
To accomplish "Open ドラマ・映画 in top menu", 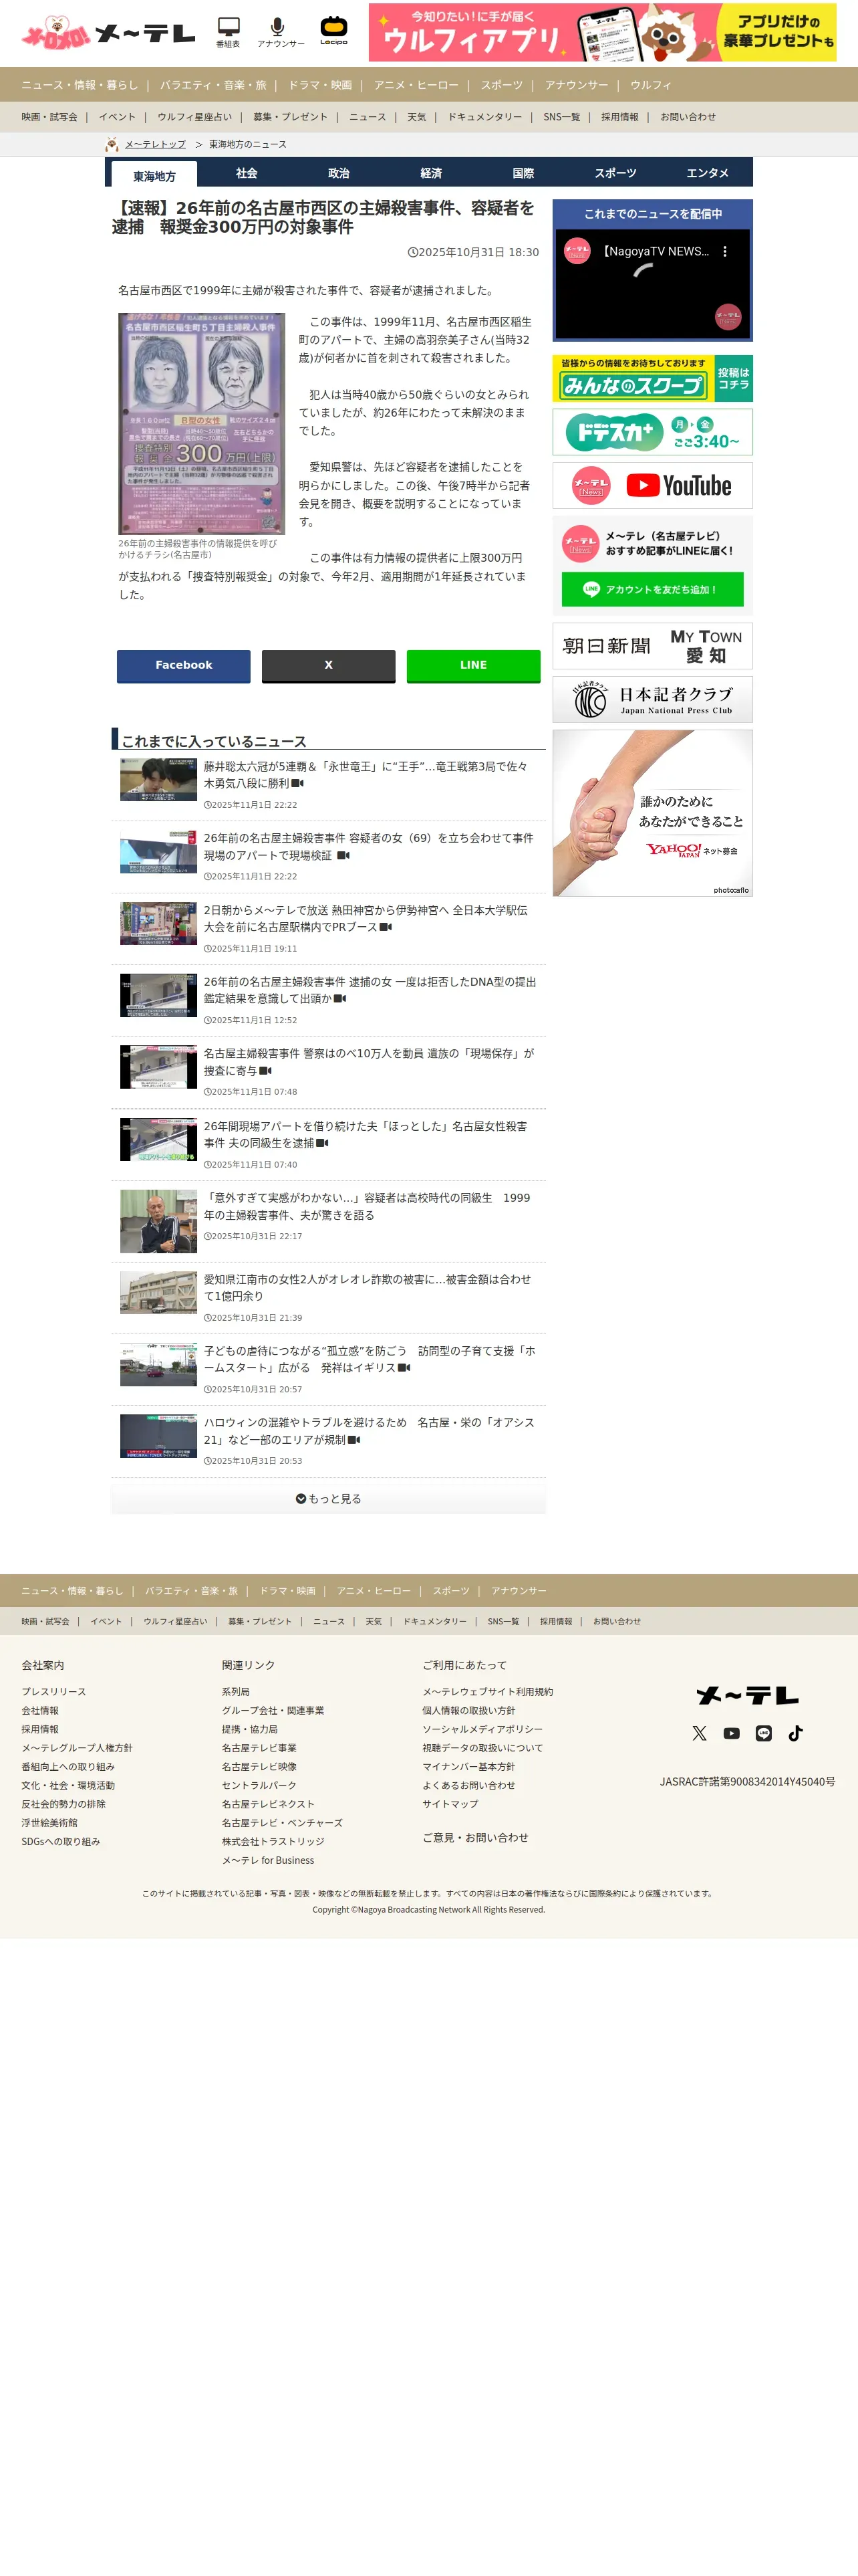I will coord(321,85).
